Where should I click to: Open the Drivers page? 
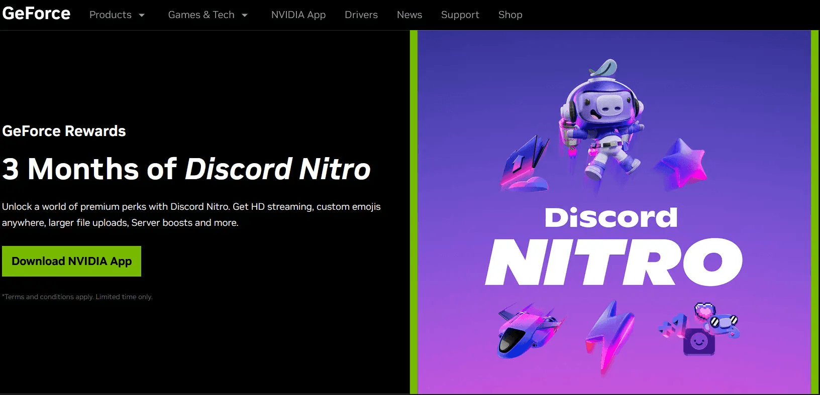pos(361,15)
